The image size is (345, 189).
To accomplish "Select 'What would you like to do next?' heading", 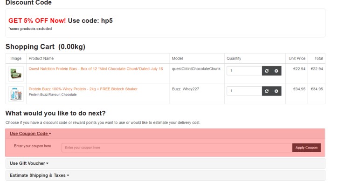I will pyautogui.click(x=55, y=113).
